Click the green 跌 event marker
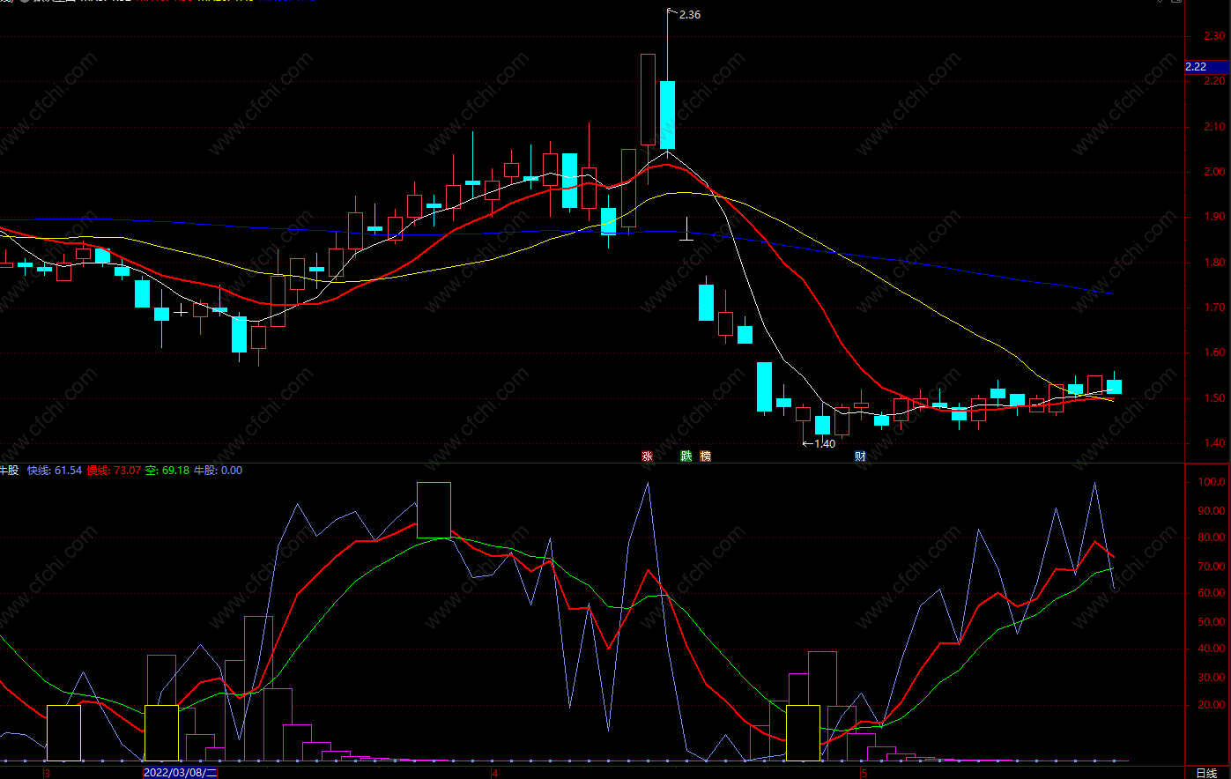Image resolution: width=1231 pixels, height=779 pixels. (x=686, y=456)
